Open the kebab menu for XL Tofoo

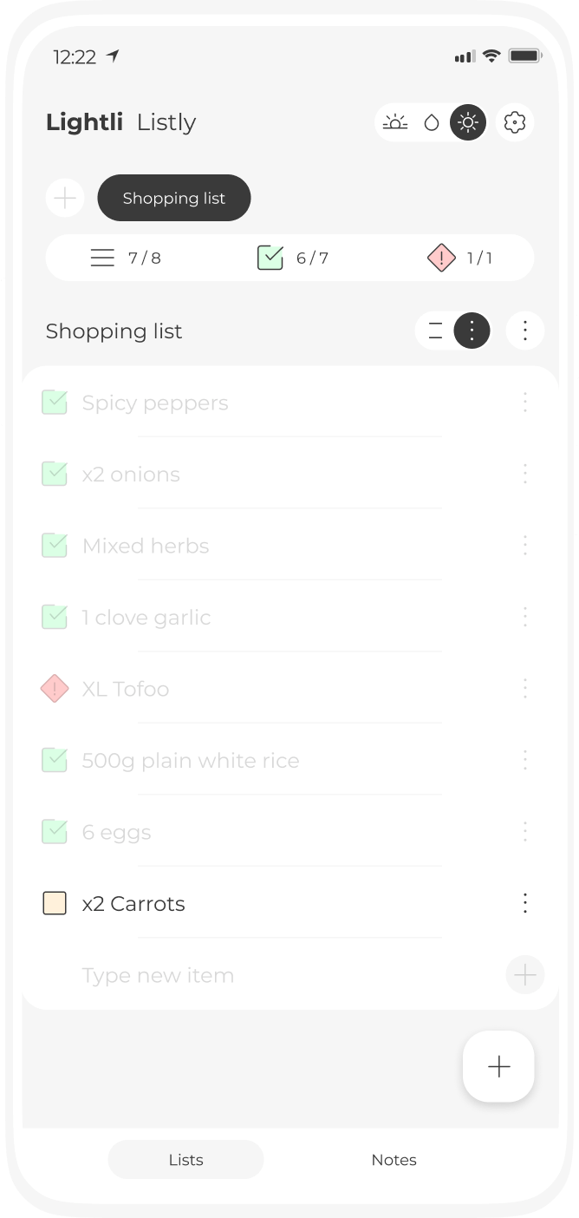click(x=525, y=688)
